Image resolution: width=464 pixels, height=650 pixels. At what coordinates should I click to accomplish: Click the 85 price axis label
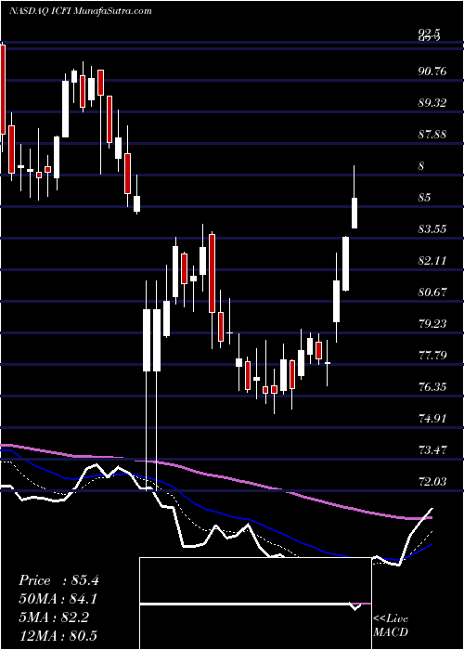pos(425,197)
